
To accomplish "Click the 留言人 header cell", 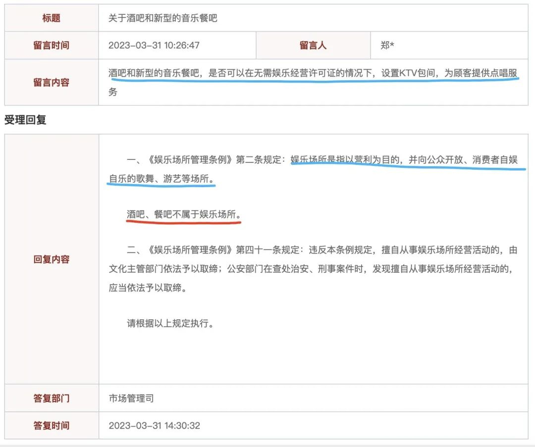I will click(x=313, y=46).
